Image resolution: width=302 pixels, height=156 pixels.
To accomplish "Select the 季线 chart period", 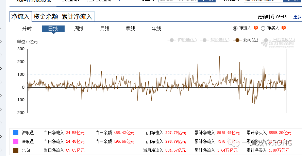I will coord(130,29).
